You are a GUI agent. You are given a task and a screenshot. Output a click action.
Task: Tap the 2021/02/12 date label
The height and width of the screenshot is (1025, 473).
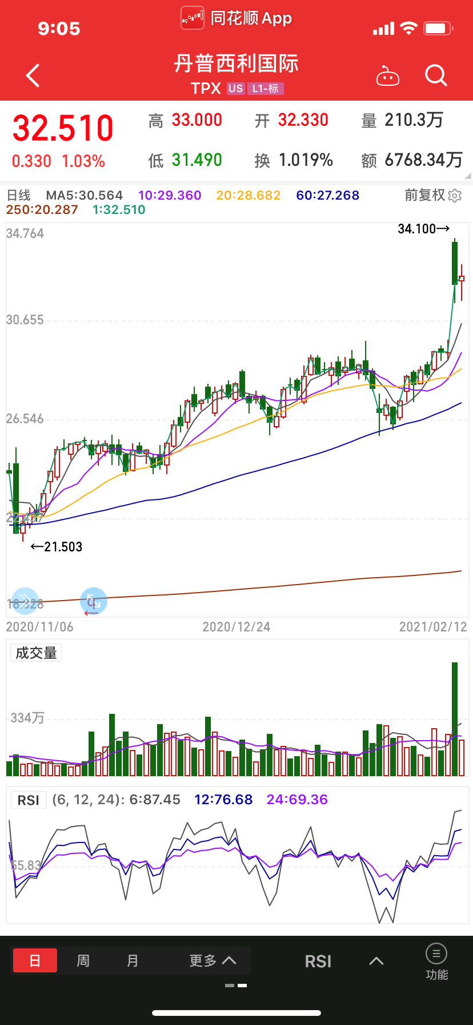(433, 627)
